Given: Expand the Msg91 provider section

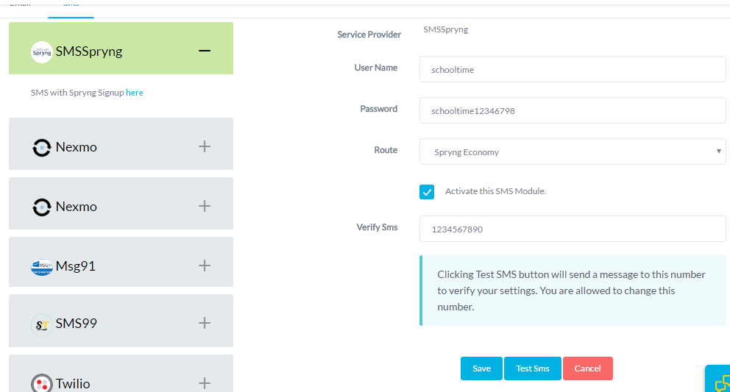Looking at the screenshot, I should (205, 266).
